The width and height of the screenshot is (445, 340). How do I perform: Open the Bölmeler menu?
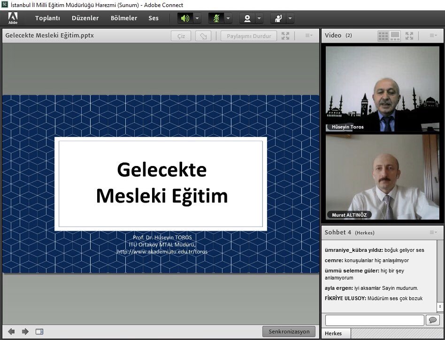pyautogui.click(x=124, y=18)
